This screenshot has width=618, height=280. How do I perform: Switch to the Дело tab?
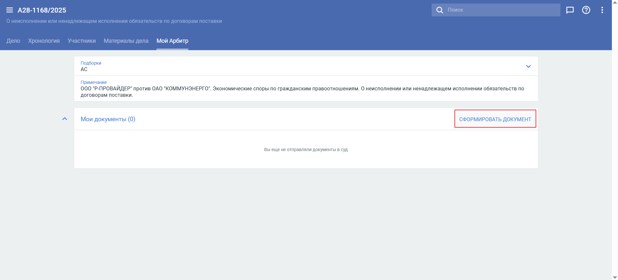pyautogui.click(x=13, y=41)
